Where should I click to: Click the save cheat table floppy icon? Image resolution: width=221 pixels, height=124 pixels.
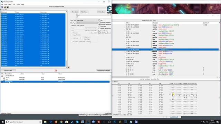pyautogui.click(x=8, y=7)
